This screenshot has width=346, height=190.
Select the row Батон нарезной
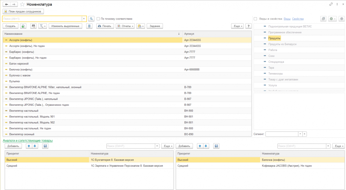click(127, 64)
